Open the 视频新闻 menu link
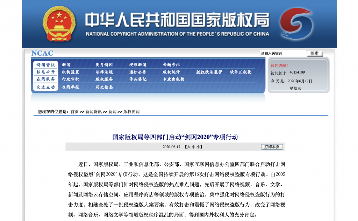Image resolution: width=358 pixels, height=221 pixels. pyautogui.click(x=137, y=65)
